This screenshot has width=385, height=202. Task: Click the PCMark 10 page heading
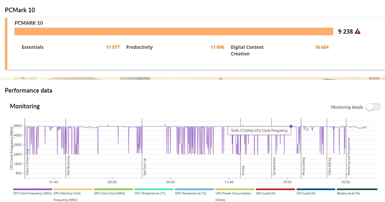(20, 10)
